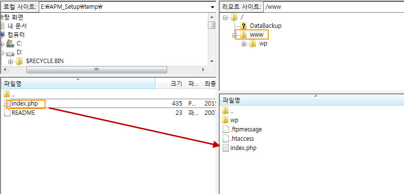Click the wp folder icon in remote file list

tap(225, 120)
